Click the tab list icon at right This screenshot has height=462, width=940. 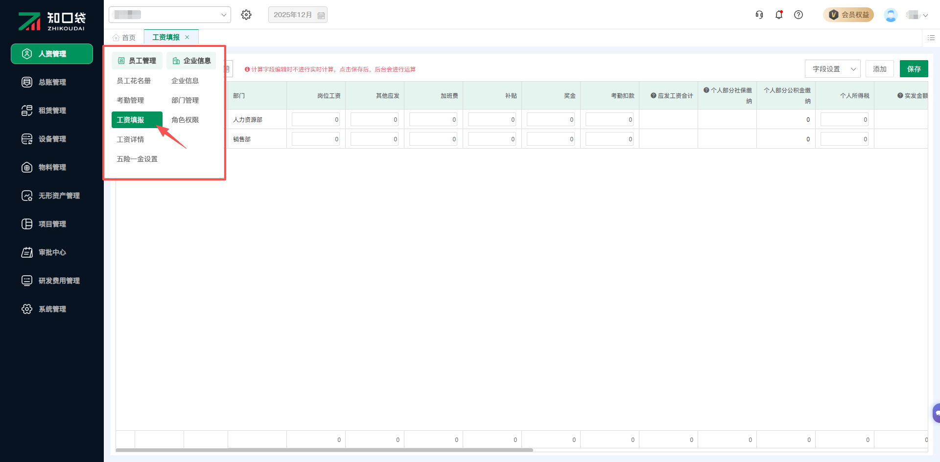(931, 38)
